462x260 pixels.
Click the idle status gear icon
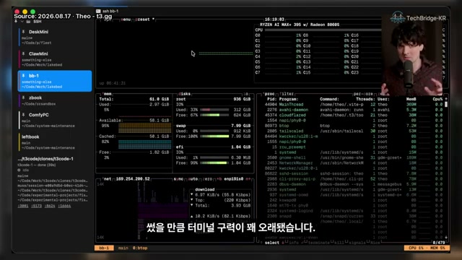[19, 170]
